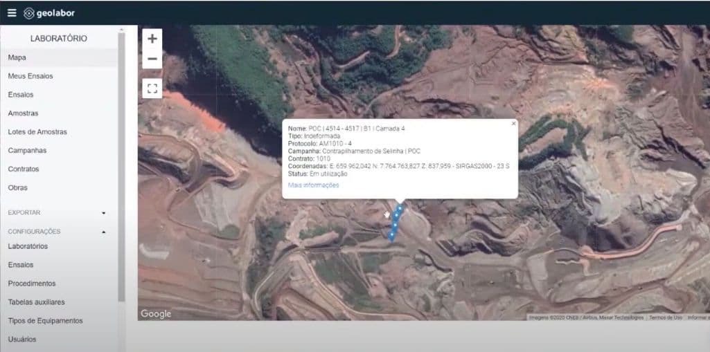Image resolution: width=710 pixels, height=352 pixels.
Task: Open the hamburger menu icon
Action: pos(12,13)
